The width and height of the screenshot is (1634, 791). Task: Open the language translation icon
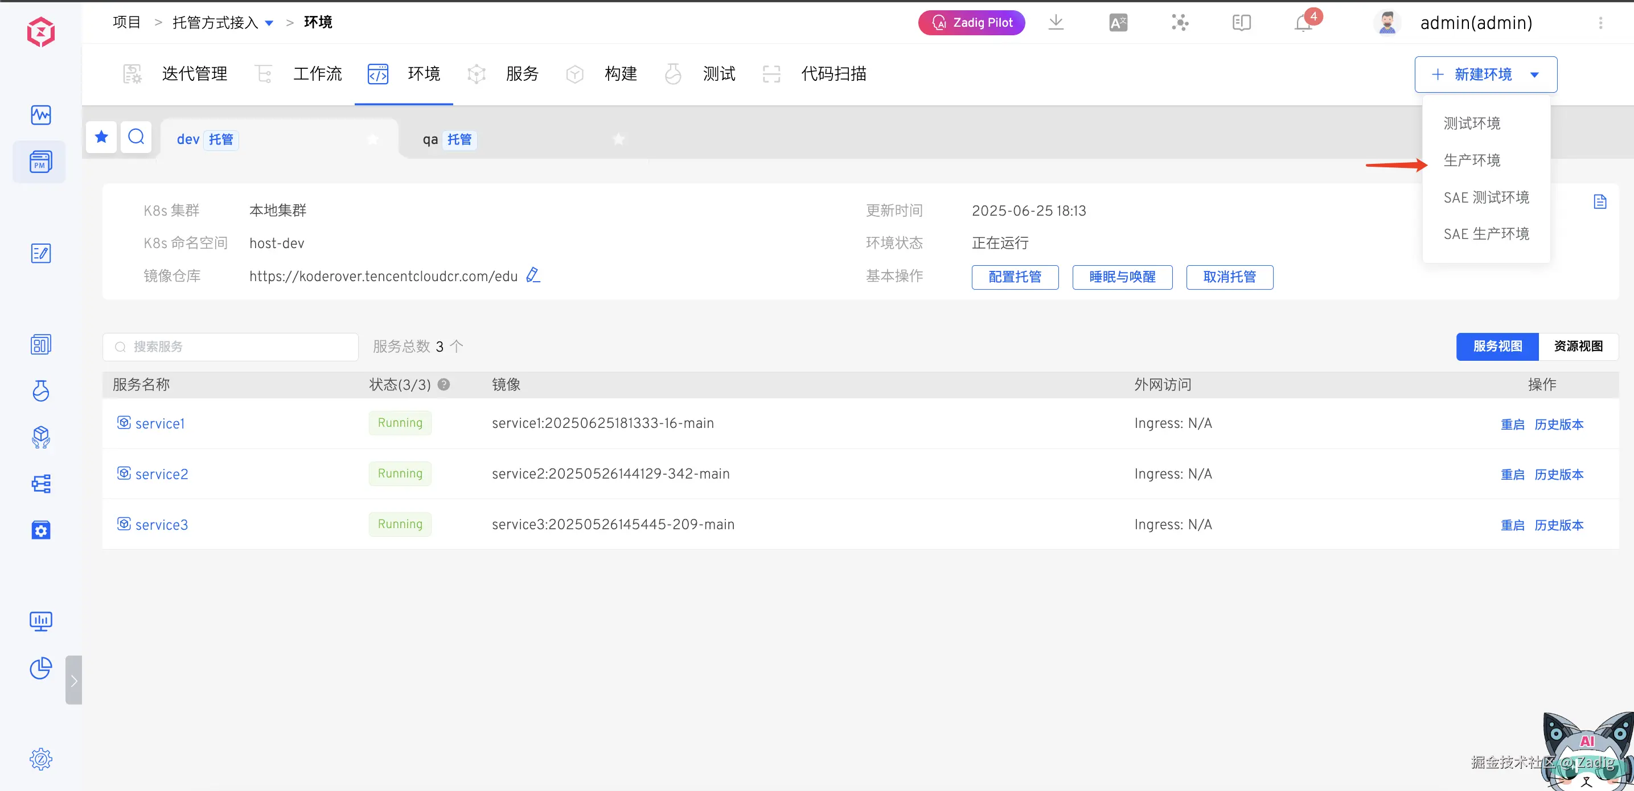point(1118,23)
